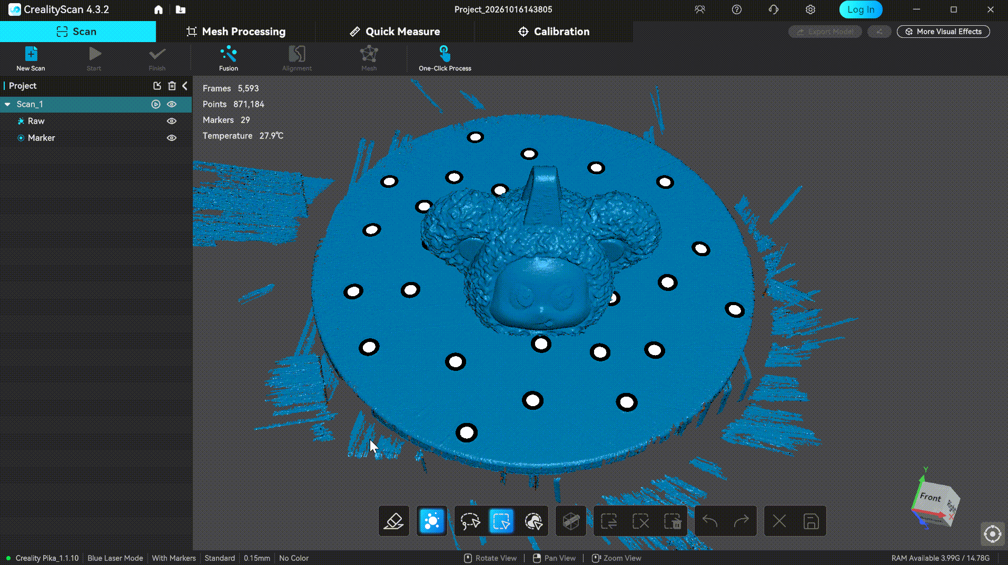The image size is (1008, 565).
Task: Select the Scan tab
Action: click(77, 32)
